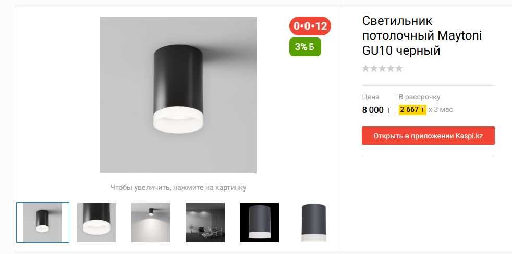Click the 'x 3 мес' term text

click(441, 109)
